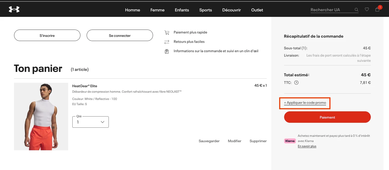The height and width of the screenshot is (170, 389).
Task: Click the EU Taille: S text
Action: [x=79, y=104]
